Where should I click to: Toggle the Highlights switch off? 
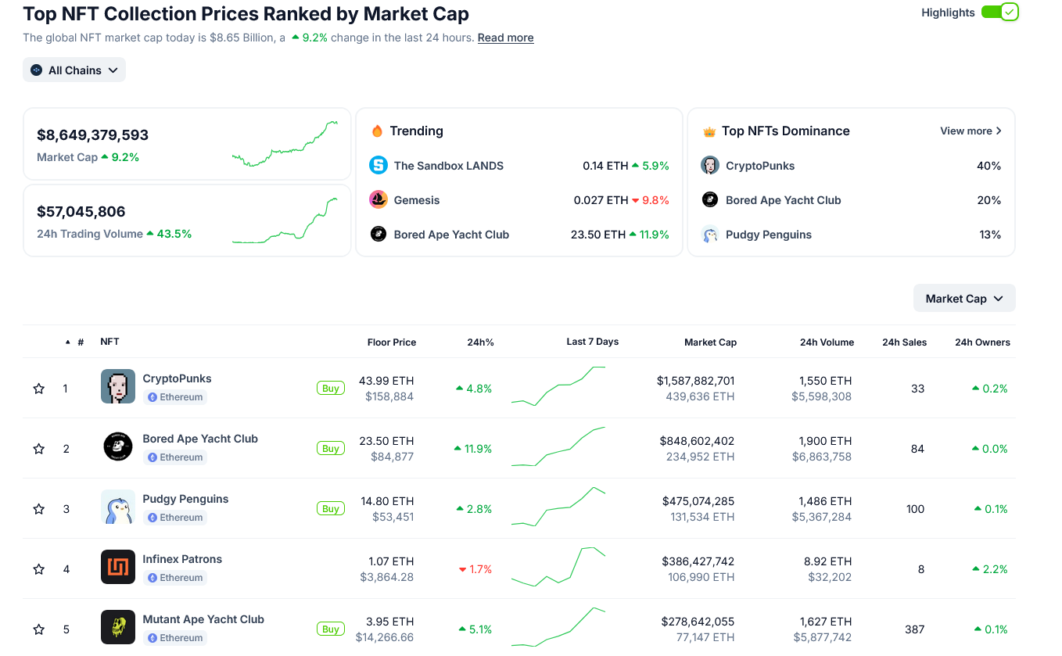[x=999, y=12]
